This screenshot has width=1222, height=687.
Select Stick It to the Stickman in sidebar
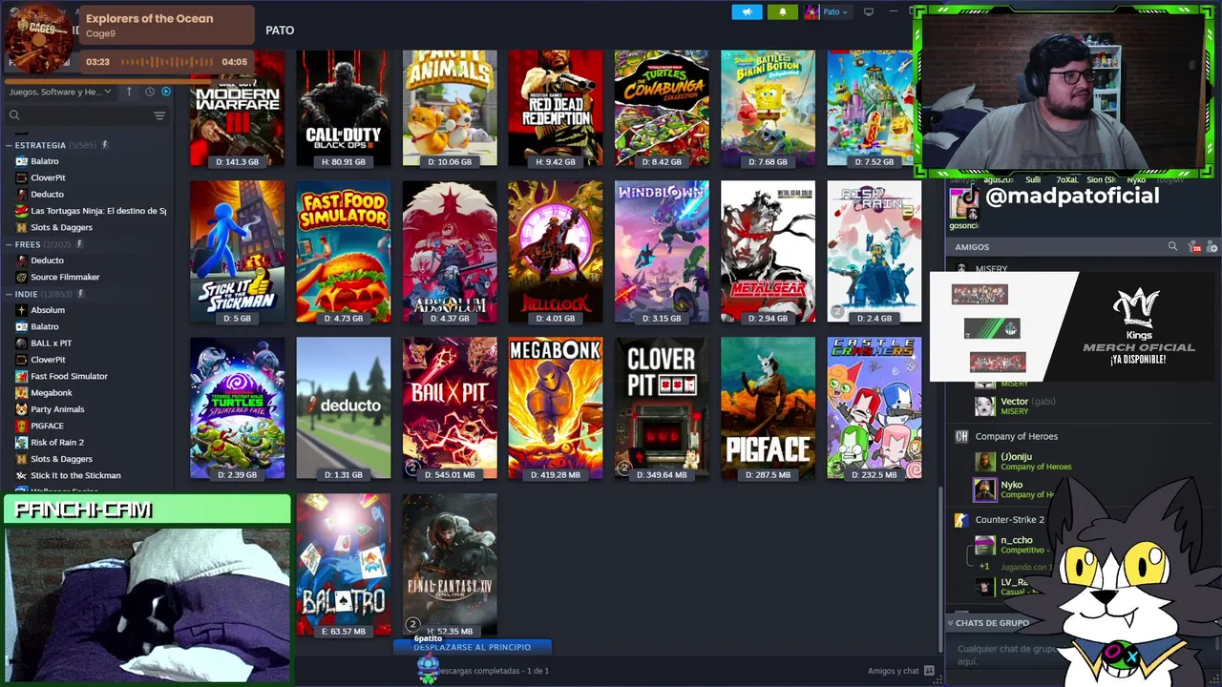pos(75,475)
